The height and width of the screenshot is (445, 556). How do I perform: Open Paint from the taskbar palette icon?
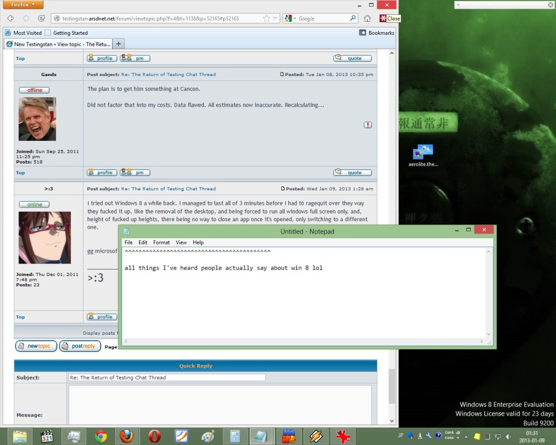[208, 436]
